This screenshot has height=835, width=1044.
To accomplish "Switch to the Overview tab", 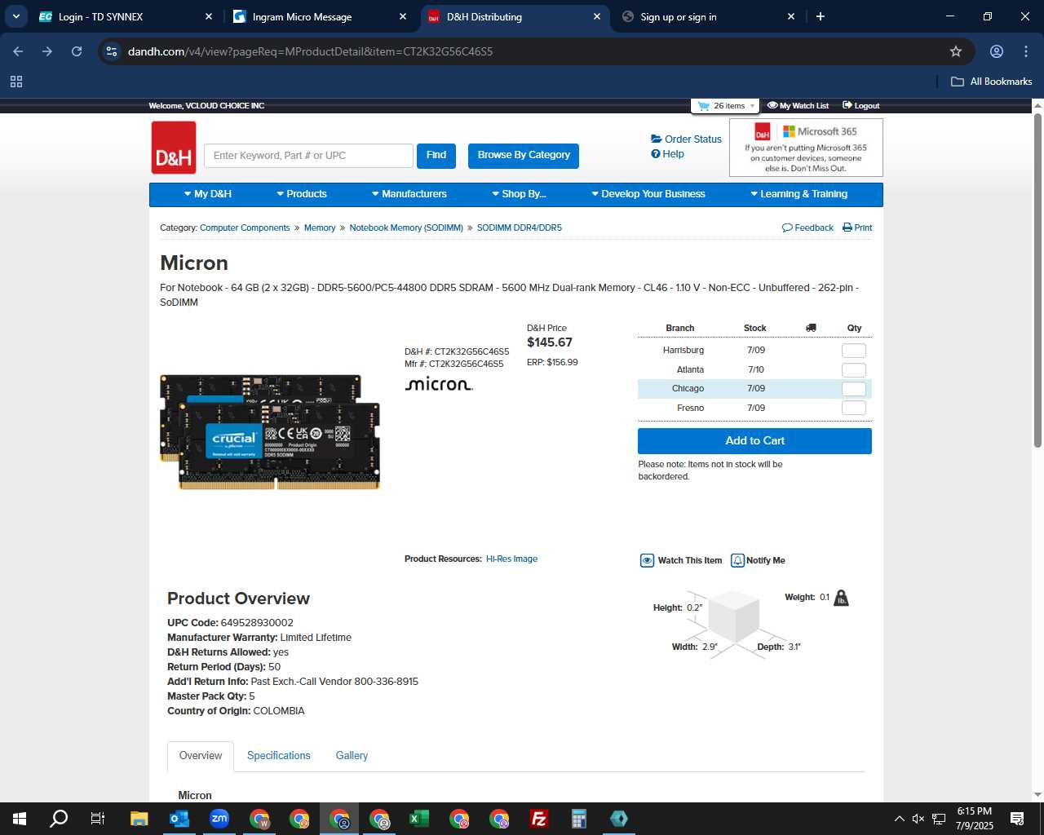I will tap(201, 756).
